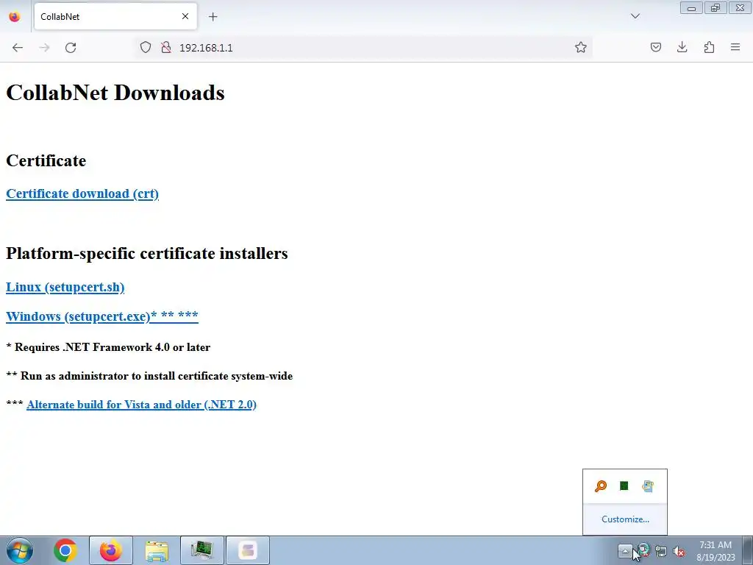753x565 pixels.
Task: Collapse the hidden tray icons arrow
Action: tap(625, 550)
